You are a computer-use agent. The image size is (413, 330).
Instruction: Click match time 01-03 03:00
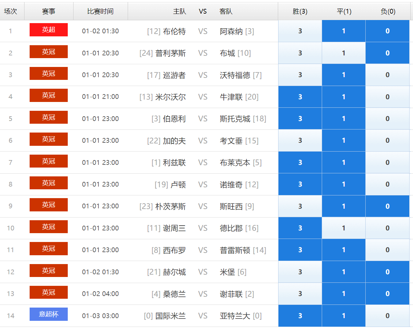pyautogui.click(x=100, y=316)
